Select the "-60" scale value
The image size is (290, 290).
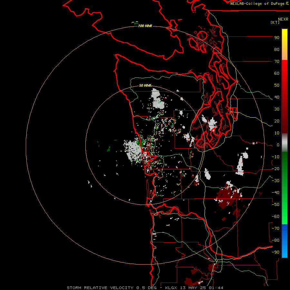point(275,217)
